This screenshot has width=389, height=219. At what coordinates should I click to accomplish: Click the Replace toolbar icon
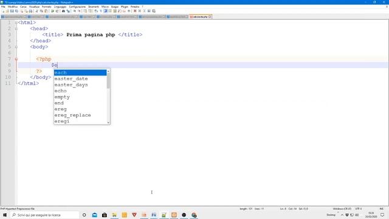(68, 11)
